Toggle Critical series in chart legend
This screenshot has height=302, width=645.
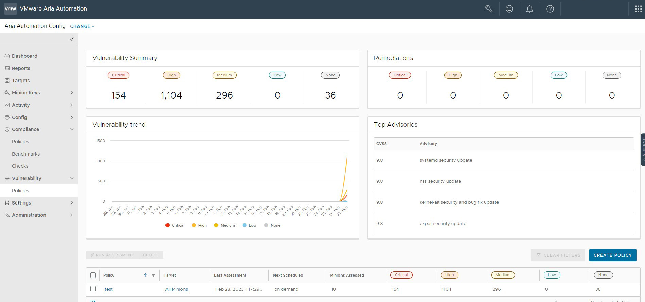(175, 225)
